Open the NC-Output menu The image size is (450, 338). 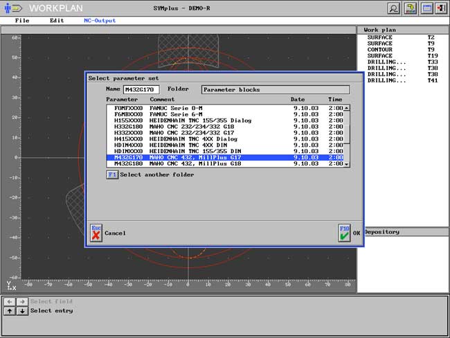coord(100,21)
